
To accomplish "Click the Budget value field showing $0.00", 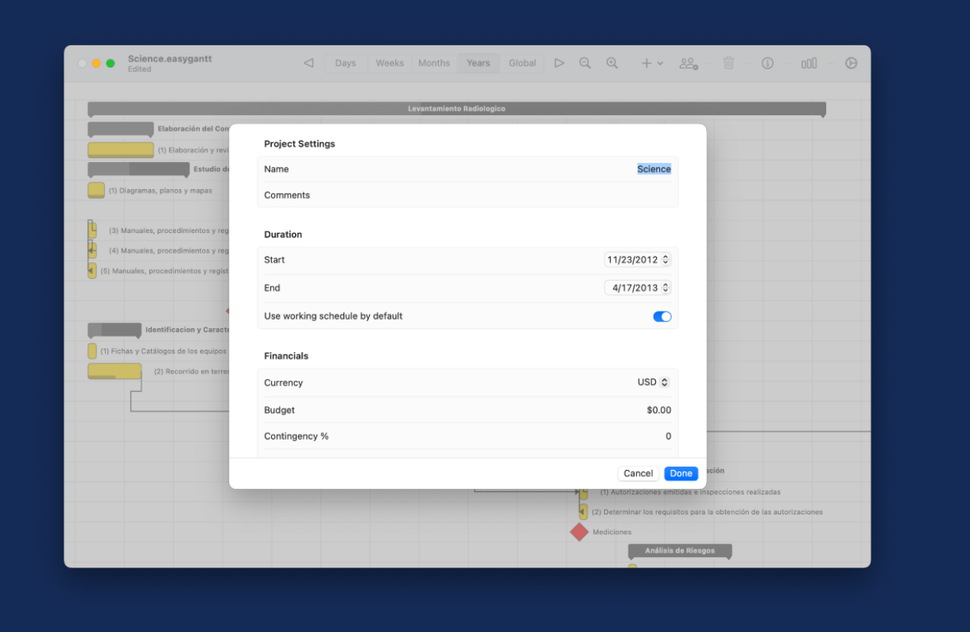I will pos(658,410).
